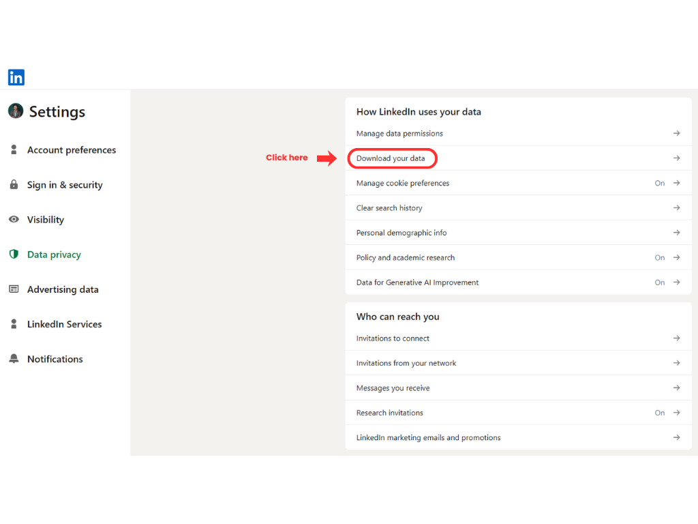This screenshot has height=524, width=698.
Task: Select Data privacy in sidebar
Action: (54, 254)
